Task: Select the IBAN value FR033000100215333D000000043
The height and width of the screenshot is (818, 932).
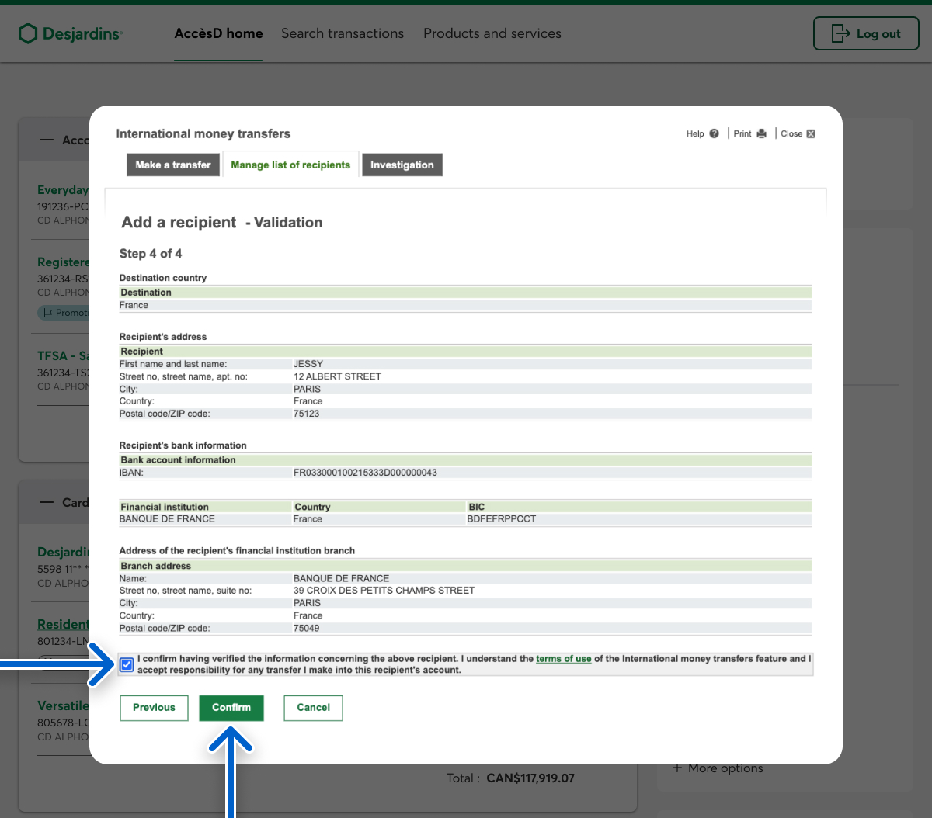Action: pyautogui.click(x=365, y=473)
